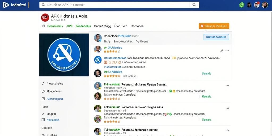This screenshot has width=272, height=136.
Task: Open blue Neemtide sidebar link
Action: (53, 120)
